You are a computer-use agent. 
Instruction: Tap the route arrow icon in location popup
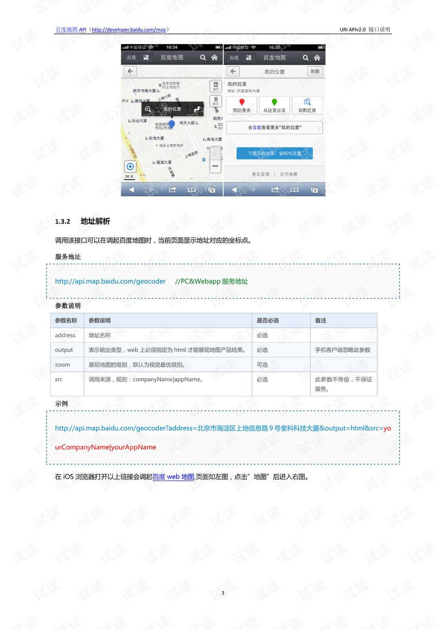197,109
